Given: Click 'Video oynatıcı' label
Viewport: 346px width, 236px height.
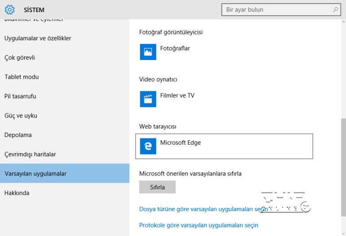Looking at the screenshot, I should pyautogui.click(x=158, y=79).
